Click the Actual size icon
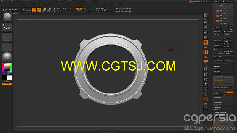 coord(206,32)
